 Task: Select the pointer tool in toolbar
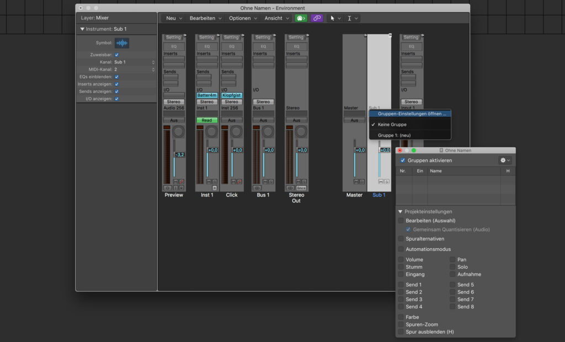[x=332, y=18]
